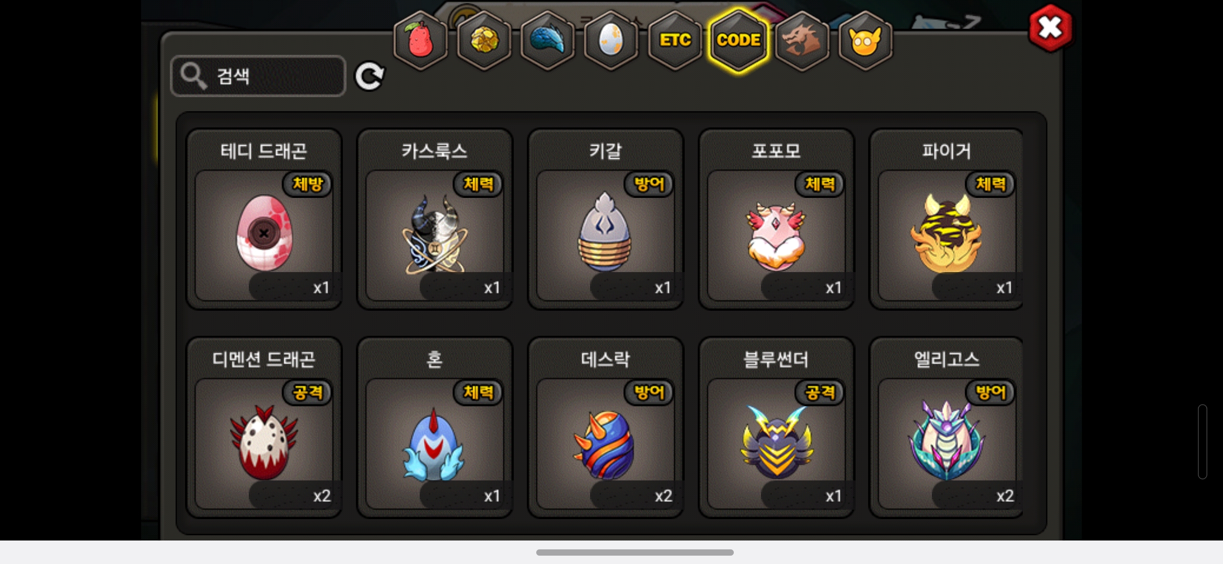Switch to the CODE tab
The height and width of the screenshot is (564, 1223).
[x=739, y=40]
